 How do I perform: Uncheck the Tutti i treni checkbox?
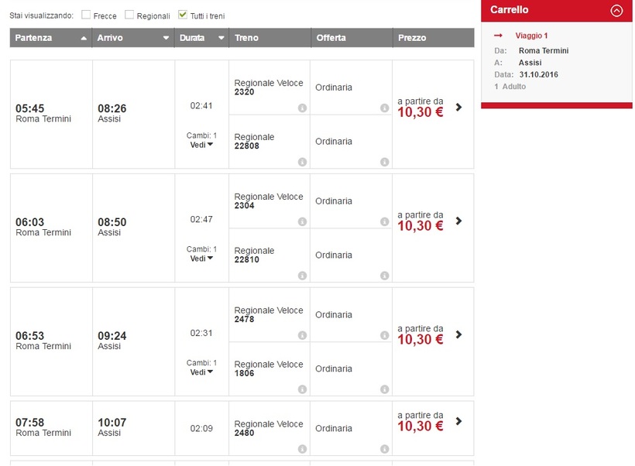pyautogui.click(x=183, y=15)
